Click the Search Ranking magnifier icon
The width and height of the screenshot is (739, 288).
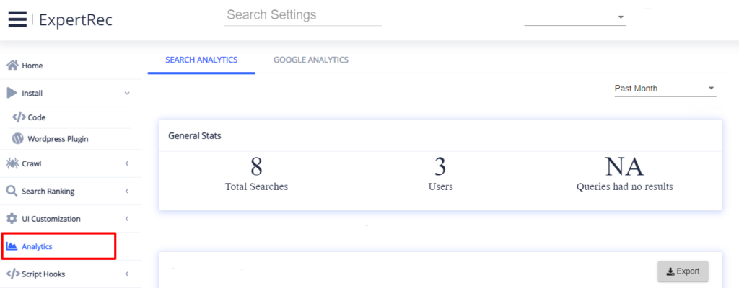click(12, 192)
